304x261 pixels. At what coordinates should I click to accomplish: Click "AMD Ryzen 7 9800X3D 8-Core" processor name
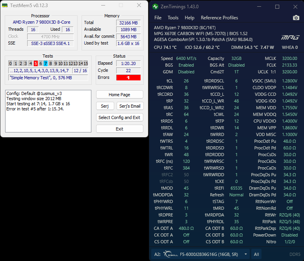[x=41, y=22]
